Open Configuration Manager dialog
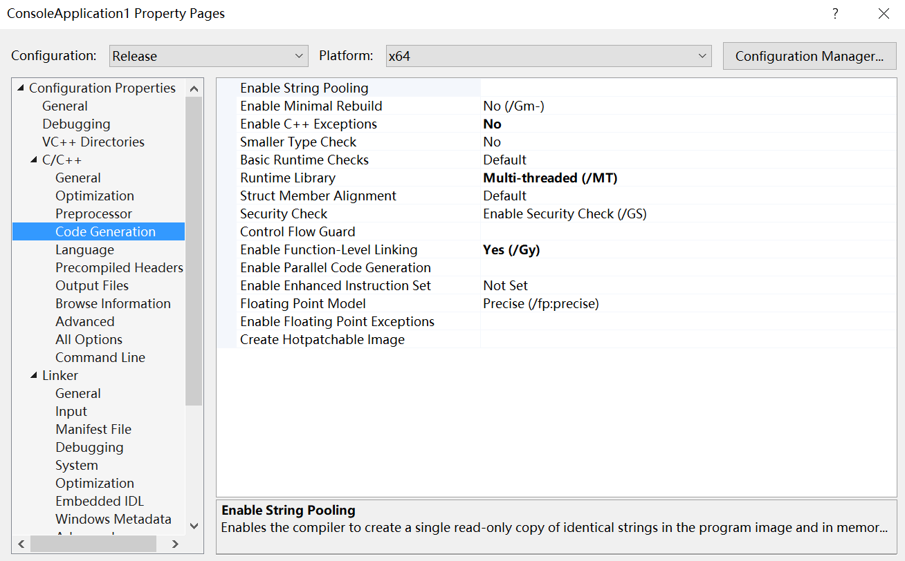 pos(809,56)
